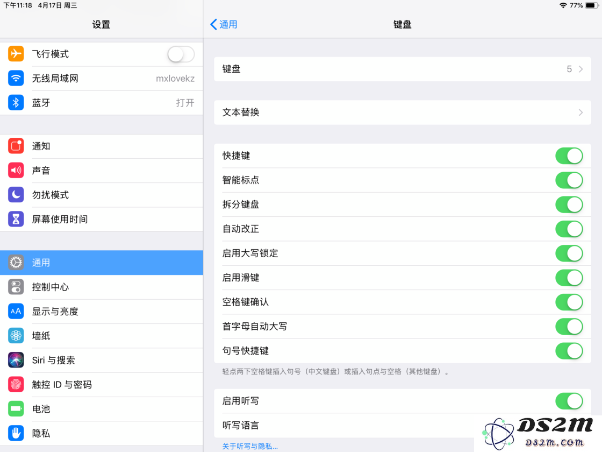Open 显示与亮度 in the sidebar
602x452 pixels.
coord(102,312)
